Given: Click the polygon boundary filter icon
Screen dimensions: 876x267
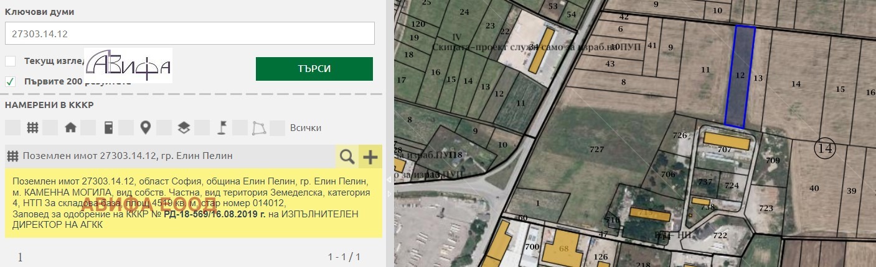Looking at the screenshot, I should coord(258,128).
